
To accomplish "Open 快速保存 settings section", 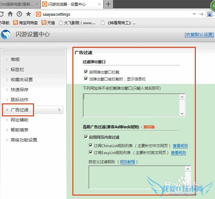I will point(20,90).
